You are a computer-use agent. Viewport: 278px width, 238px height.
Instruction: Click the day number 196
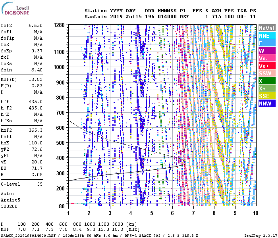click(149, 17)
